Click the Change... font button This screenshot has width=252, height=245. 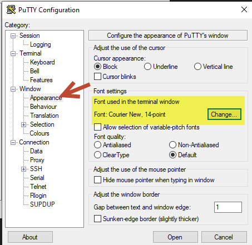tap(224, 114)
